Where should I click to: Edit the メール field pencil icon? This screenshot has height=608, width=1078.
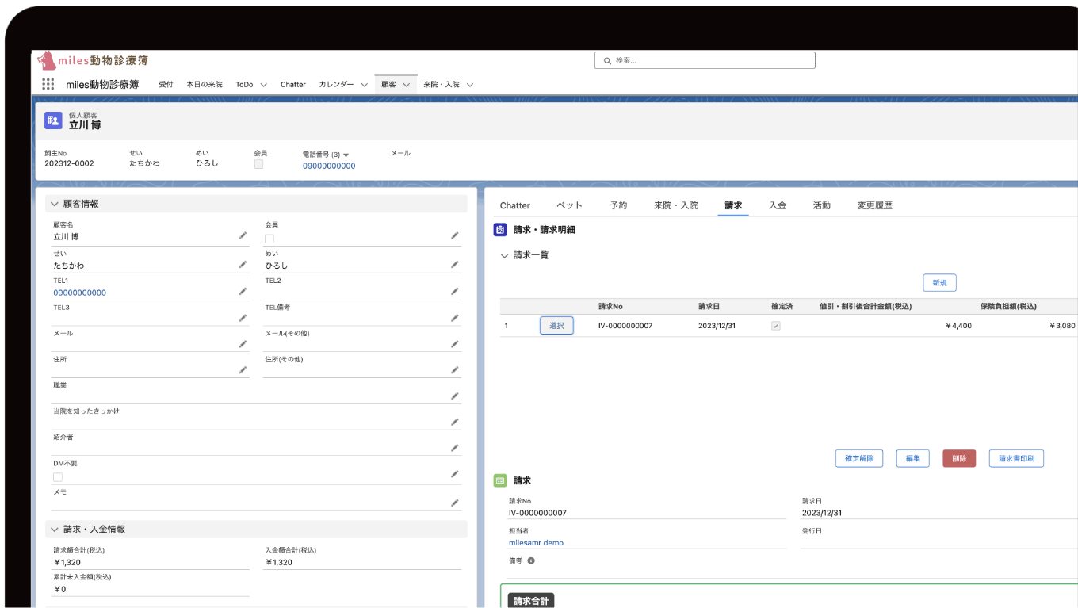point(243,344)
